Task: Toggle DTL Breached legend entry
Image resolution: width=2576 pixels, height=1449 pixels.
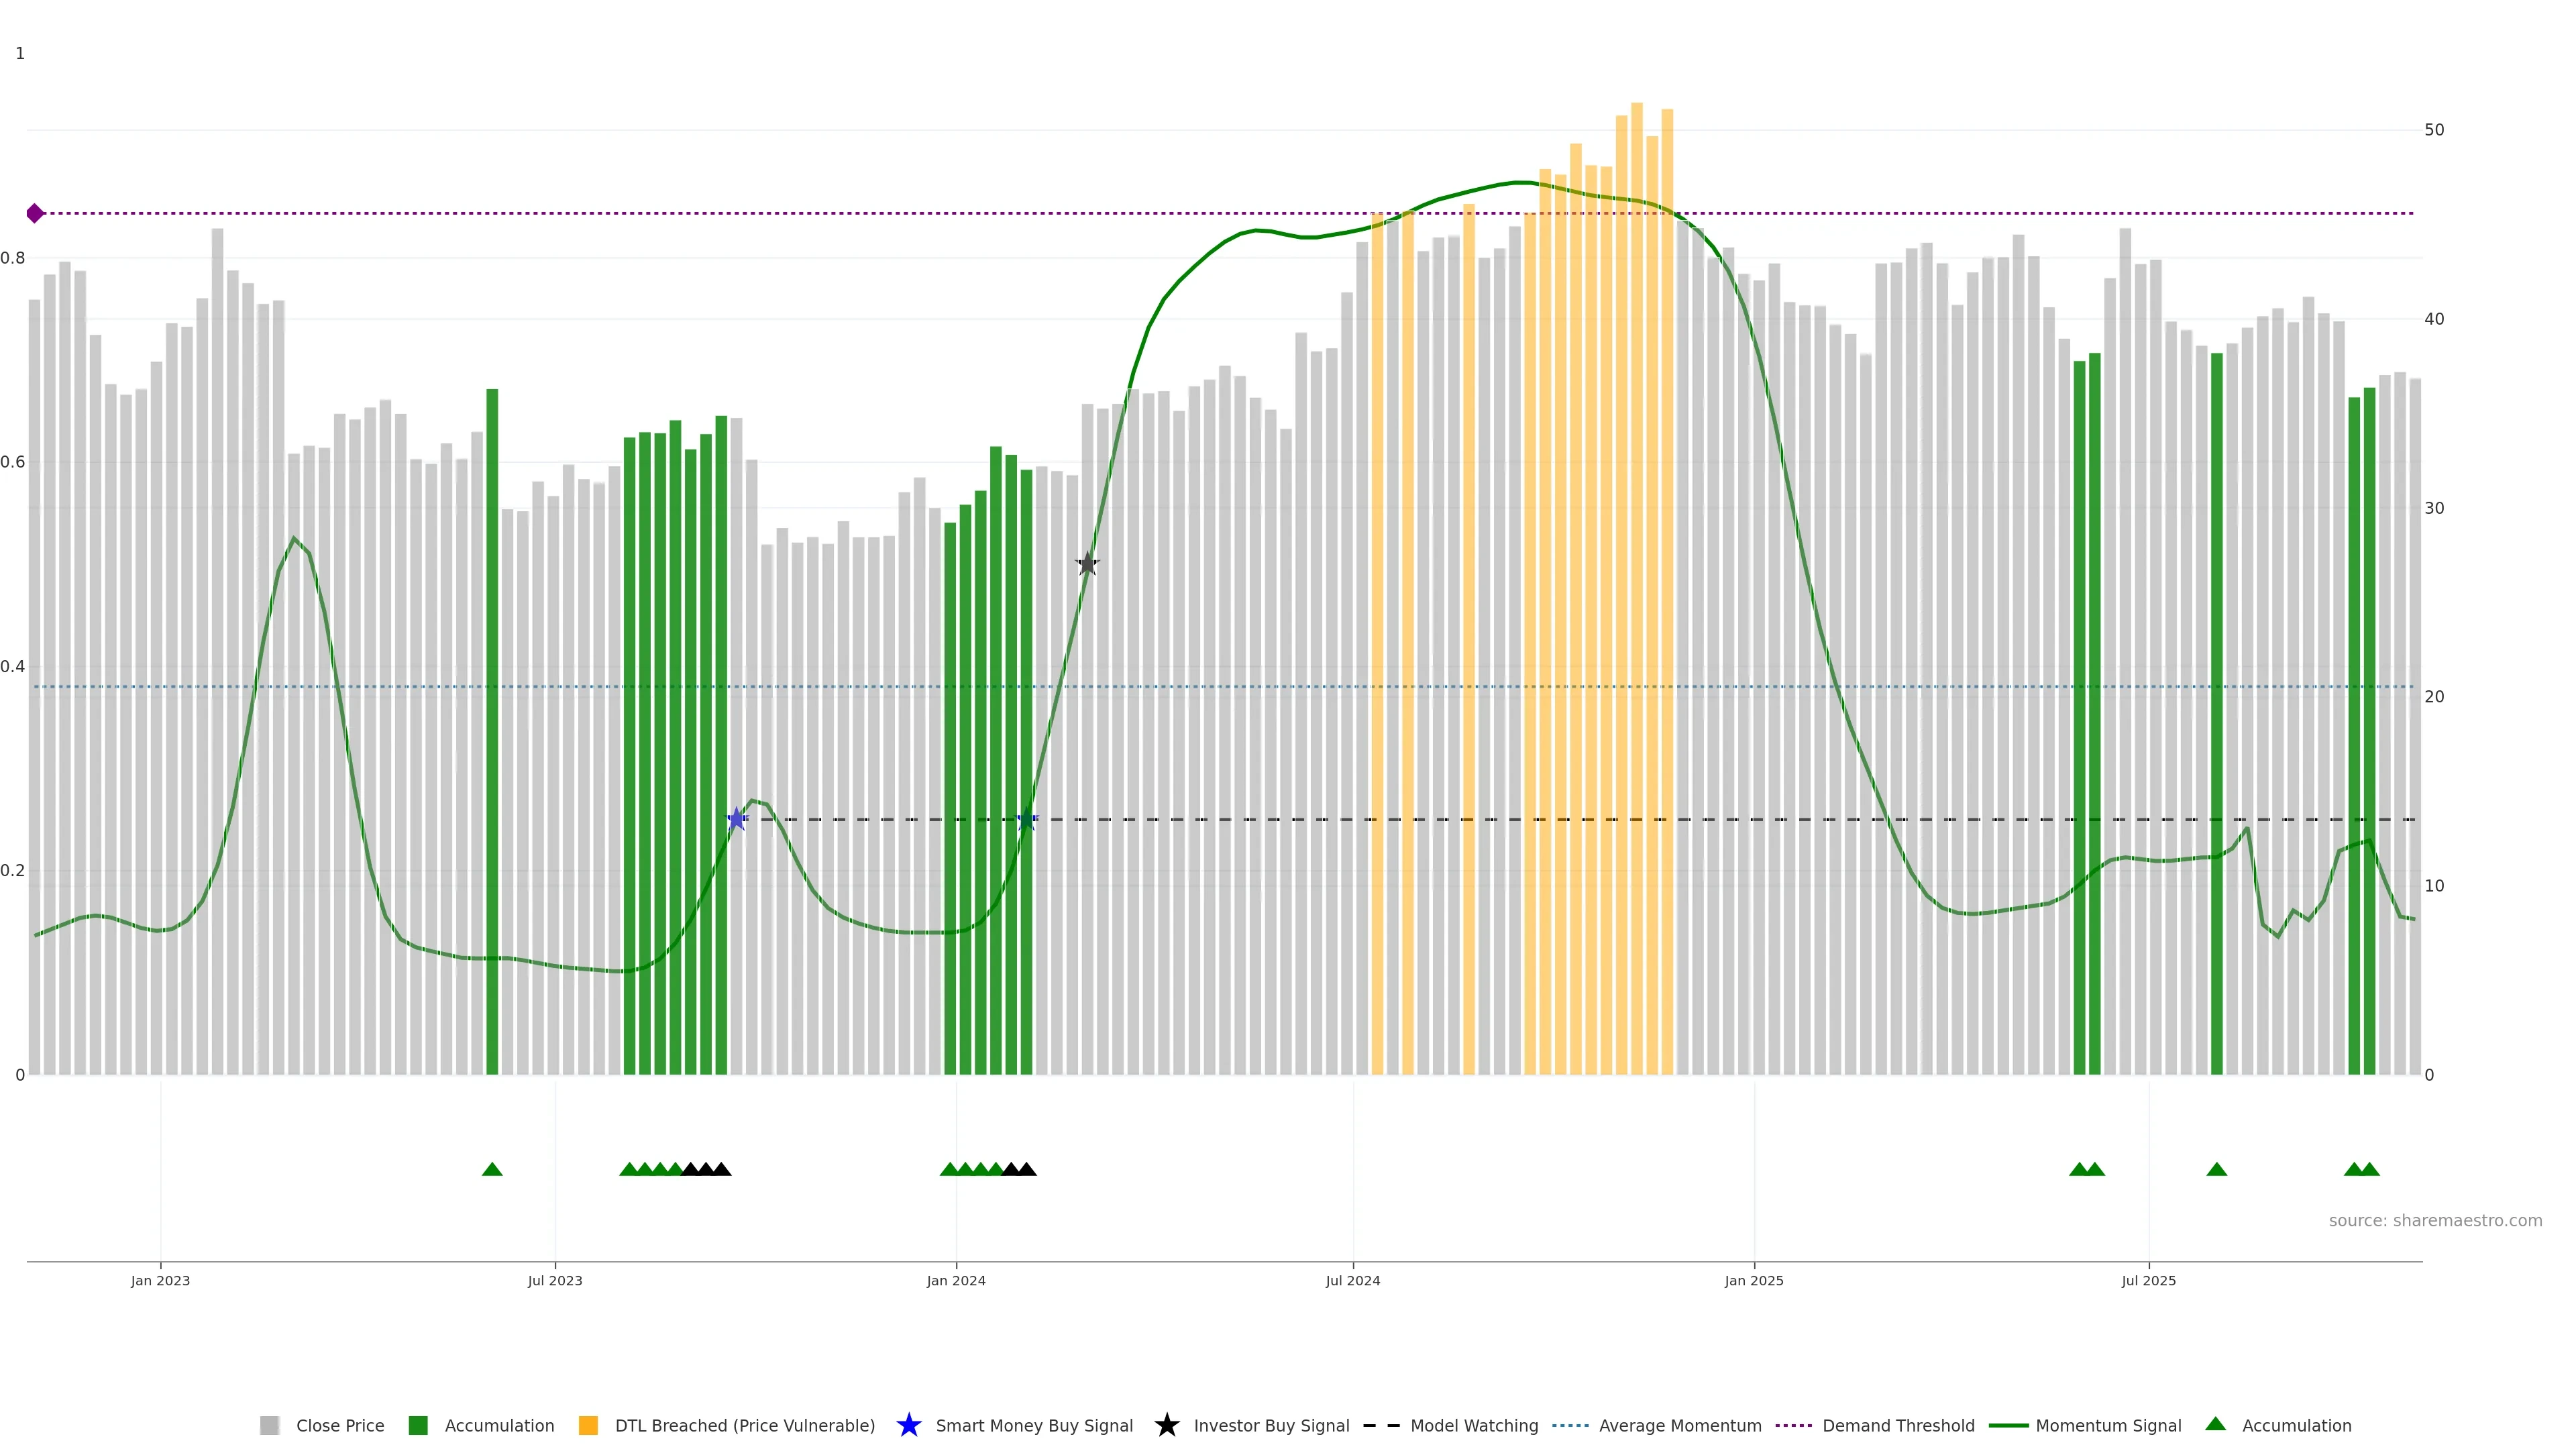Action: [744, 1425]
